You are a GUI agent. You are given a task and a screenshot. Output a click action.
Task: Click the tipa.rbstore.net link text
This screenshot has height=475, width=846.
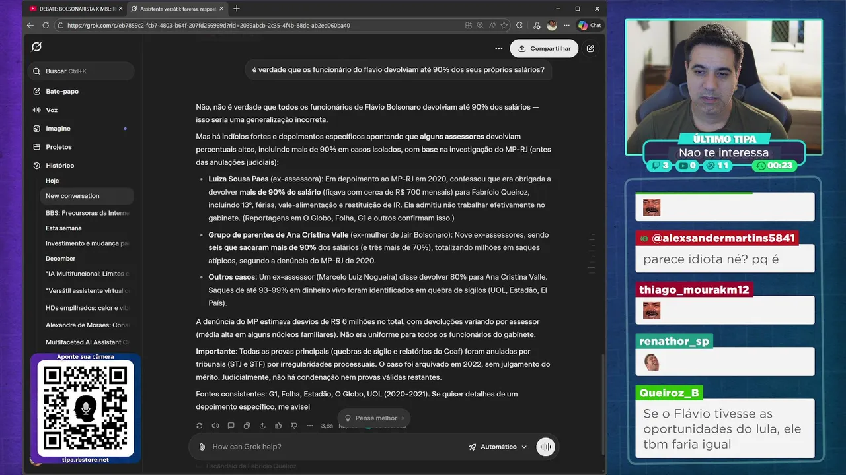[85, 459]
